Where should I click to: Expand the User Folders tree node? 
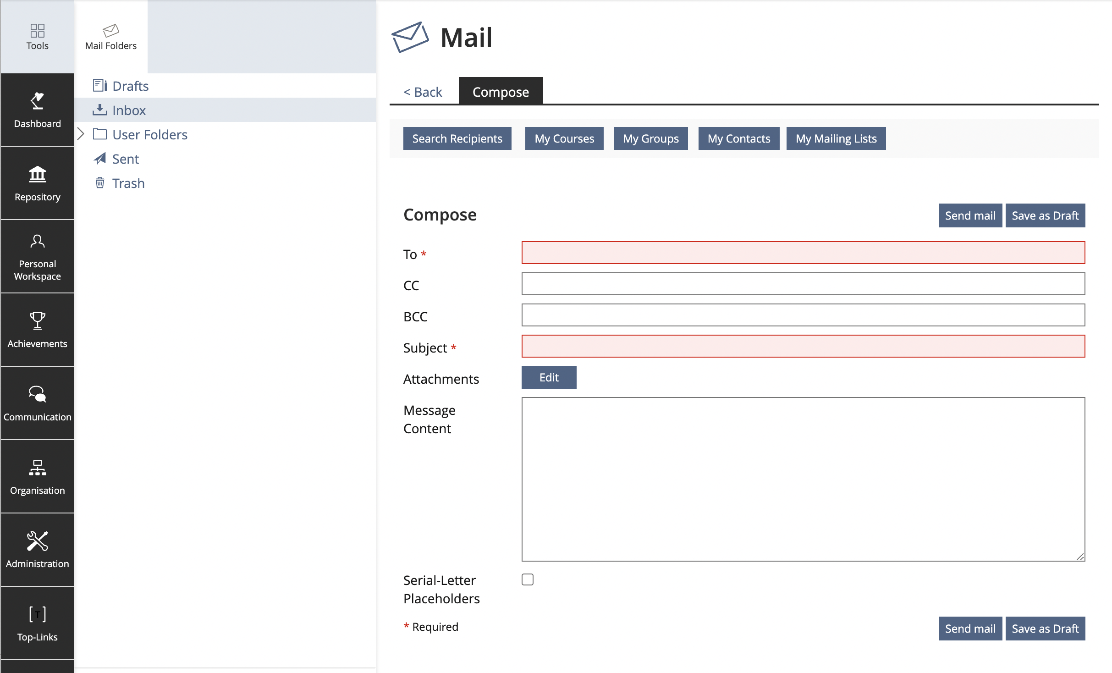[81, 134]
